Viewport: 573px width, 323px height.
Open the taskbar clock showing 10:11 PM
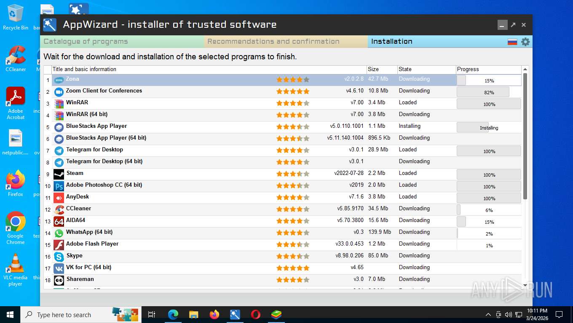537,315
